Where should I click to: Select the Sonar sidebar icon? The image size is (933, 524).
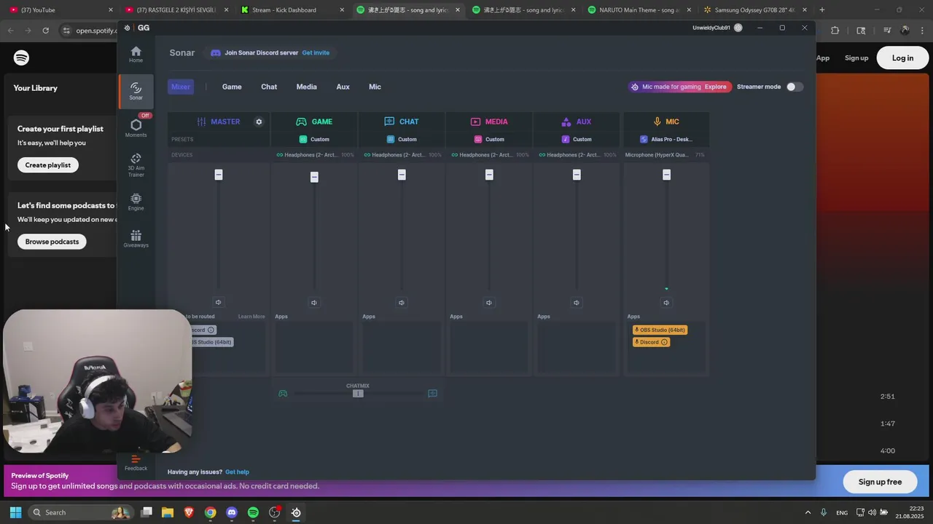[136, 92]
